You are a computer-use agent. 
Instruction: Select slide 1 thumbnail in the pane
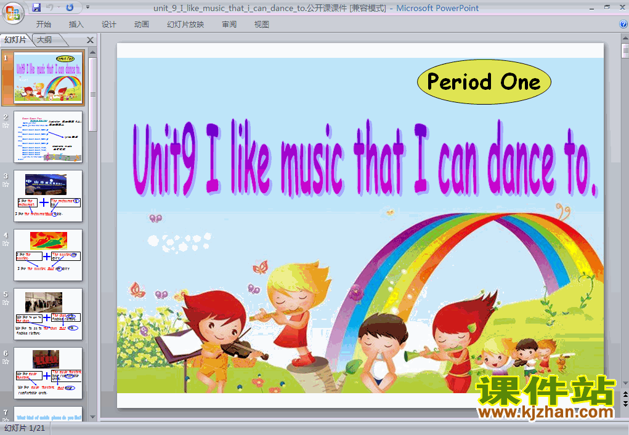point(48,78)
